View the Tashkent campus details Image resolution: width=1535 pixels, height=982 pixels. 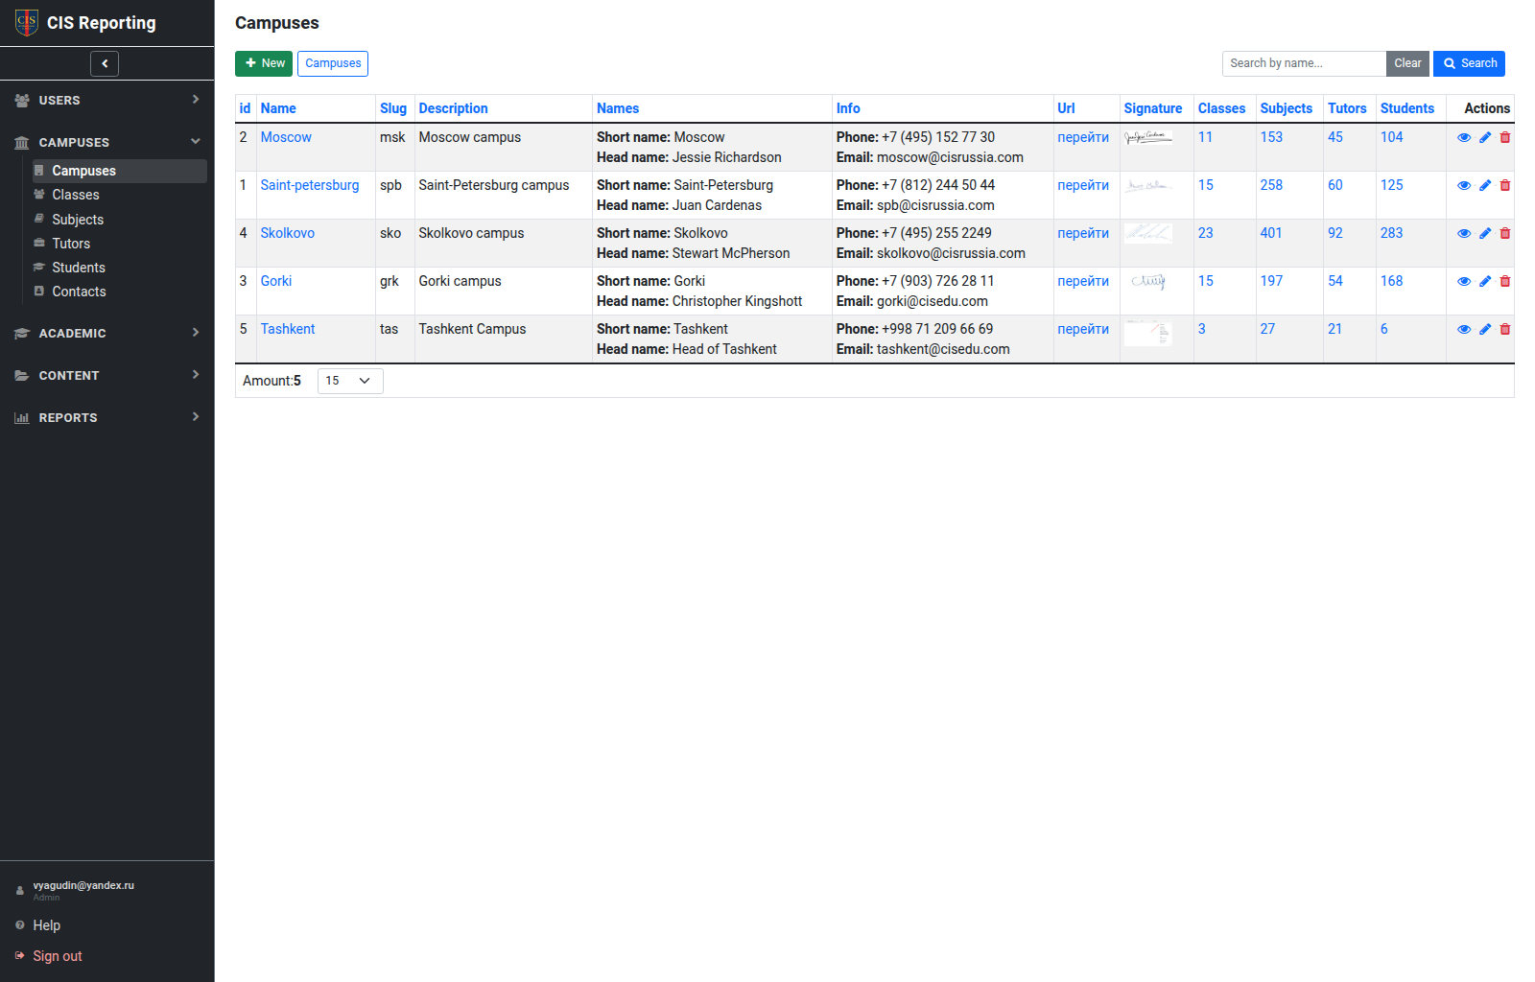[1464, 329]
